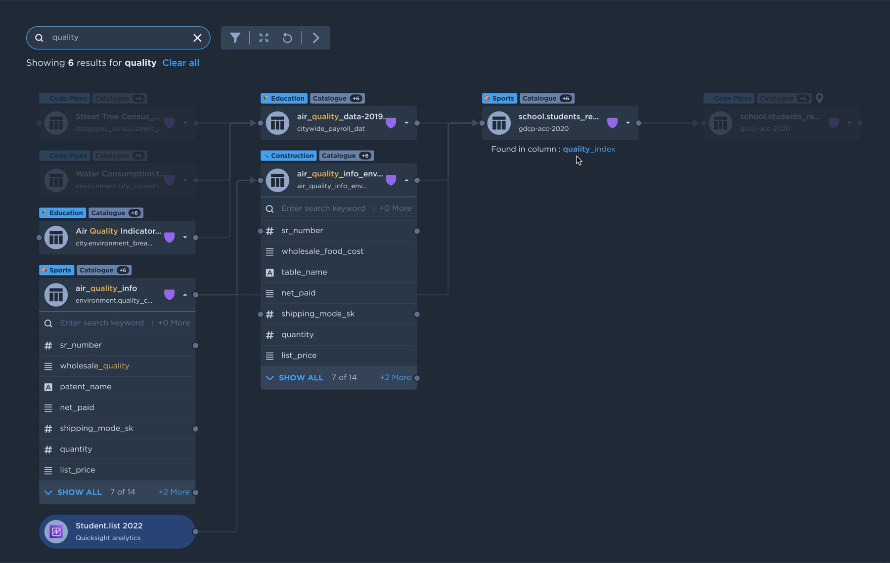Click SHOW ALL in air_quality_info_env column list

[301, 378]
